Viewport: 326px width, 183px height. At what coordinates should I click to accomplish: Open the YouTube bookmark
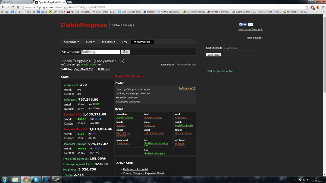(x=79, y=12)
